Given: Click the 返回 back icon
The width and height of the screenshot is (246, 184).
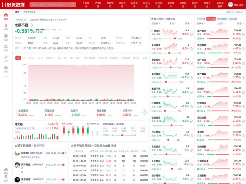Looking at the screenshot, I should point(242,12).
